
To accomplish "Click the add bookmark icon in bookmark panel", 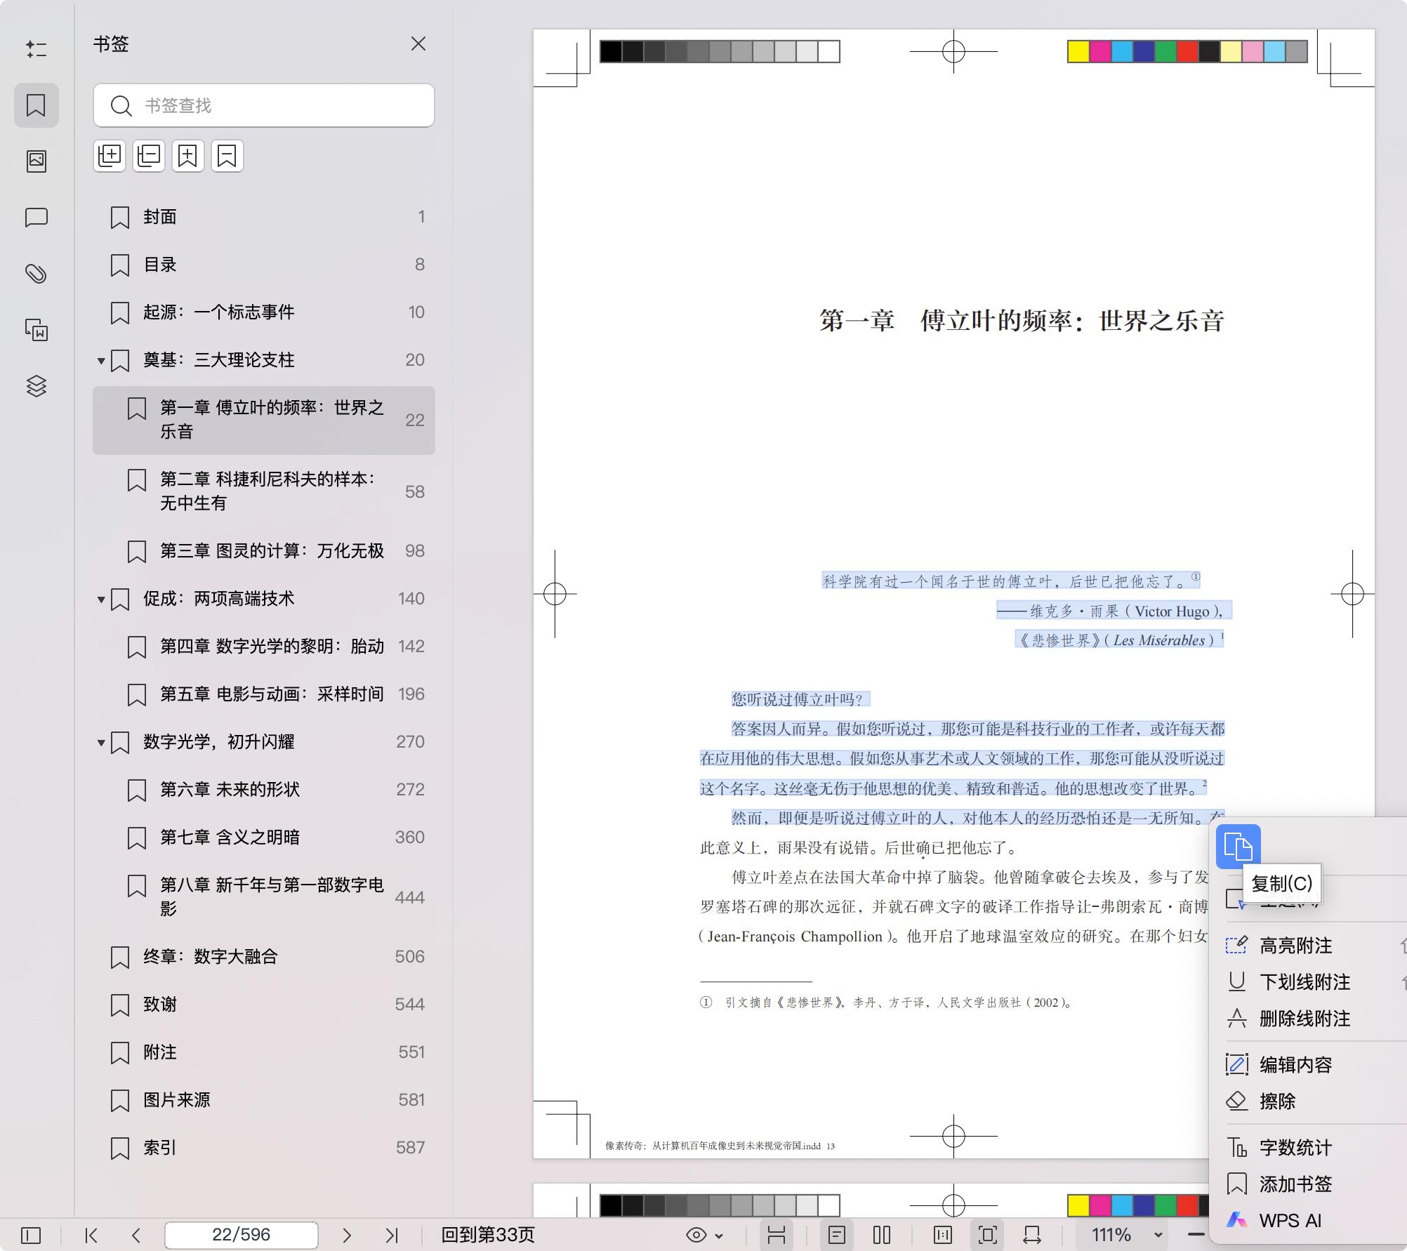I will [x=187, y=156].
